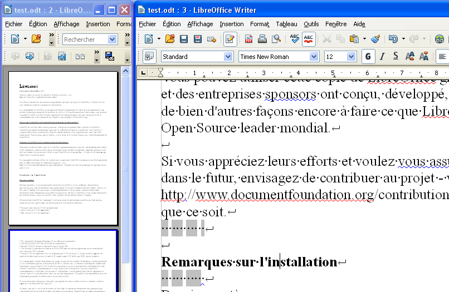The height and width of the screenshot is (292, 449).
Task: Select the first page thumbnail Lisez-moi
Action: pyautogui.click(x=63, y=148)
